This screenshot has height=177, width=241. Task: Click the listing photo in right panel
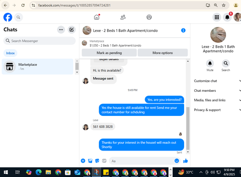pyautogui.click(x=218, y=35)
